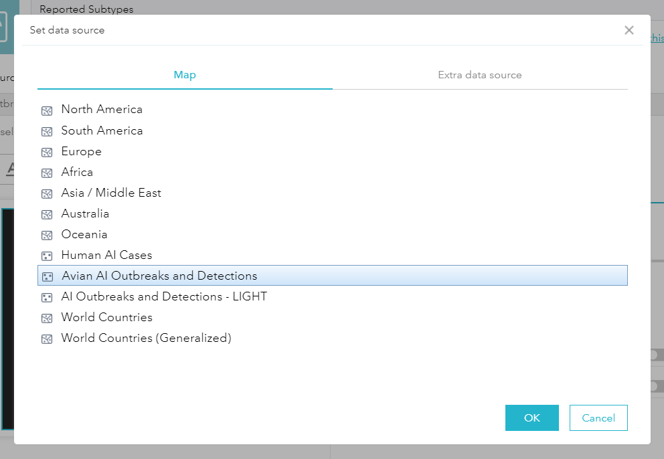Click the Oceania layer icon

[47, 236]
